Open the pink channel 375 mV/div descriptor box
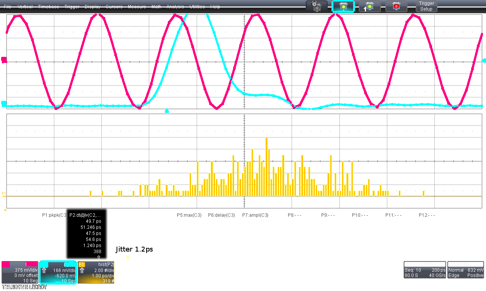This screenshot has height=291, width=486. click(x=20, y=272)
